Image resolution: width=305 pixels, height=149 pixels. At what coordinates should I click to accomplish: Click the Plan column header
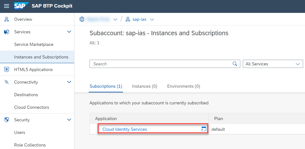pyautogui.click(x=257, y=119)
